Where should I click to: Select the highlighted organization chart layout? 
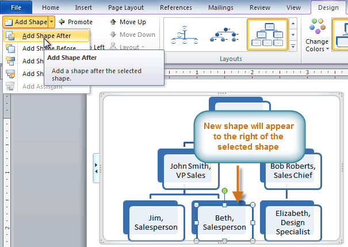pyautogui.click(x=267, y=35)
